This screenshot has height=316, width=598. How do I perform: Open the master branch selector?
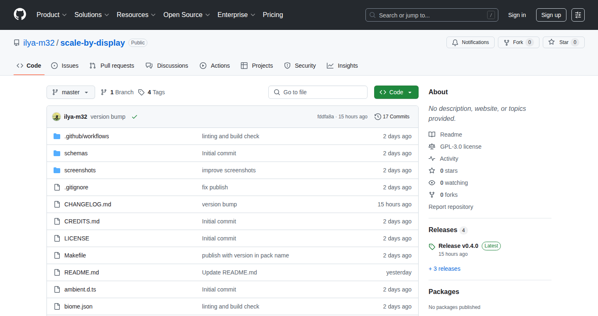(71, 92)
